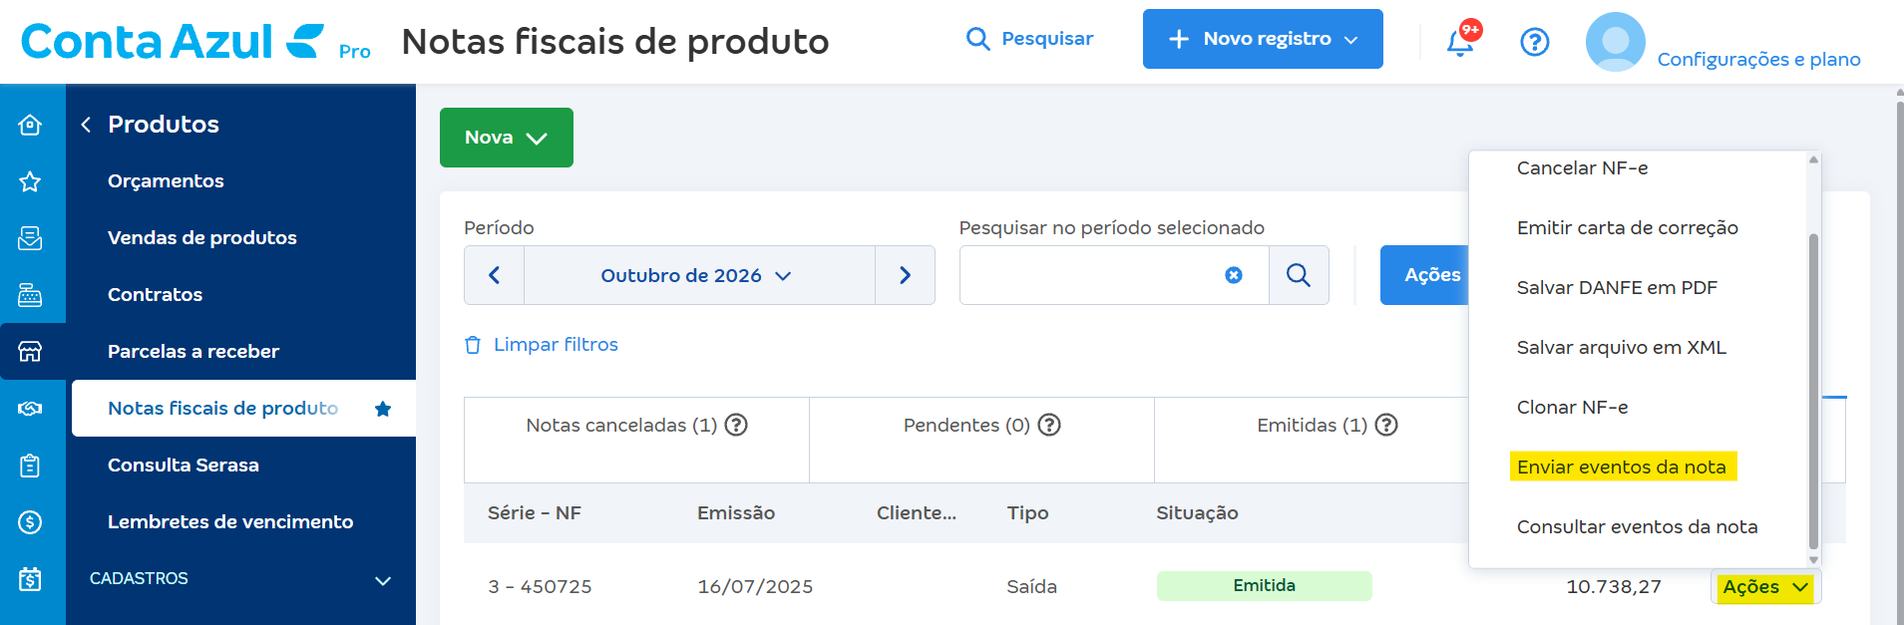Image resolution: width=1904 pixels, height=625 pixels.
Task: Open the dollar coin icon in sidebar
Action: (30, 521)
